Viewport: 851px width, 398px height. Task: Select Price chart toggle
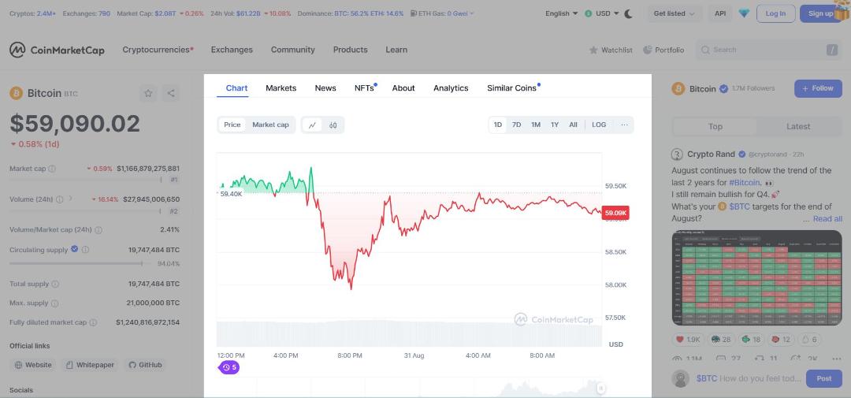pyautogui.click(x=232, y=125)
